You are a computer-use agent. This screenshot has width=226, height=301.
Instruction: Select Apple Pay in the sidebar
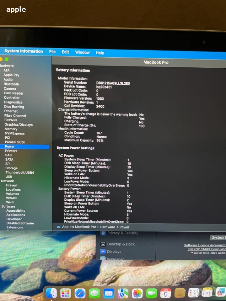11,75
